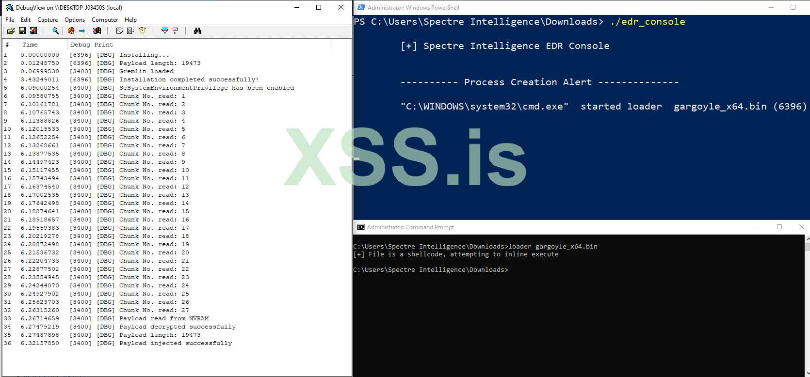Click the timestamp '3.43249011'

[x=40, y=80]
